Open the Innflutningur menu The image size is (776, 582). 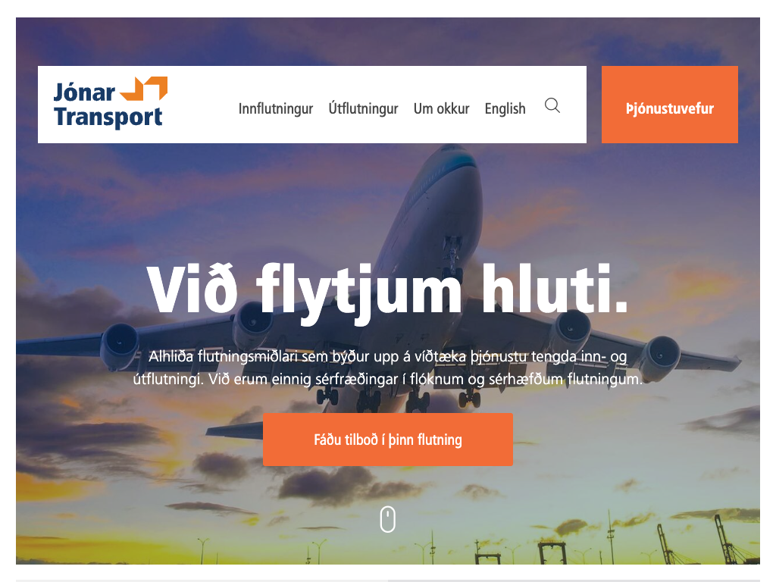[276, 108]
